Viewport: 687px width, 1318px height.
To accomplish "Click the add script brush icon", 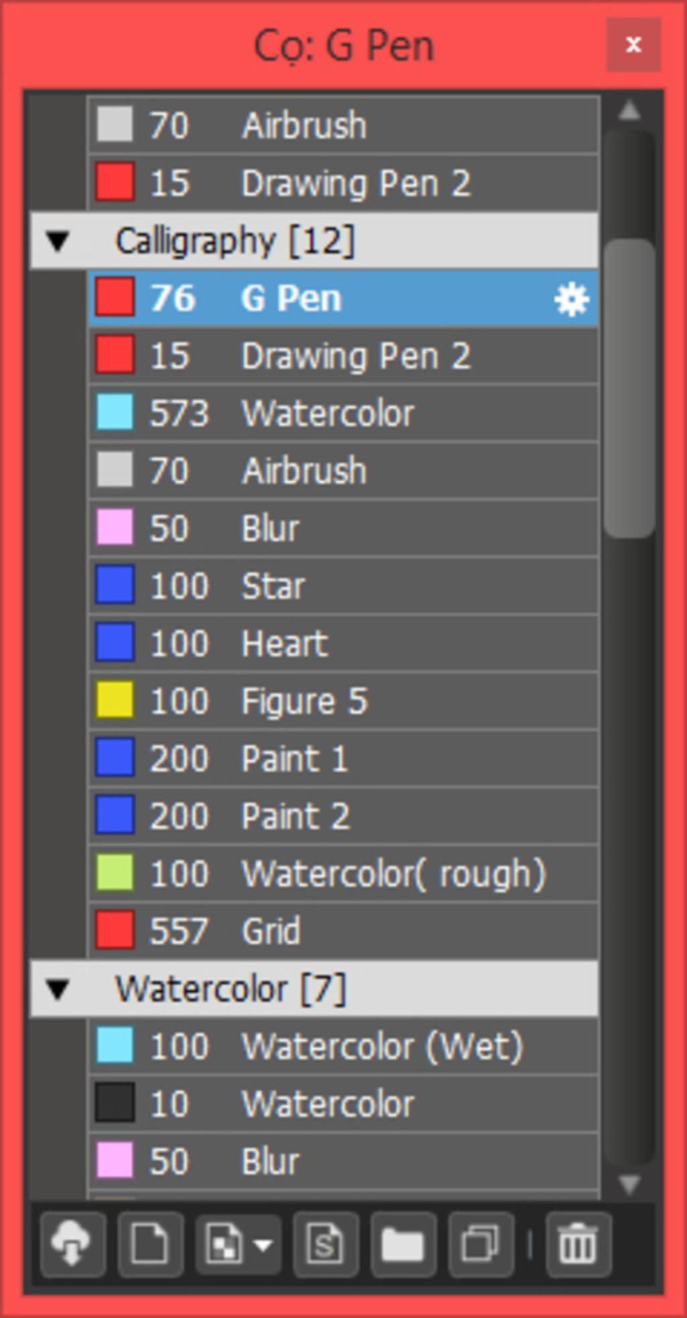I will click(x=325, y=1245).
